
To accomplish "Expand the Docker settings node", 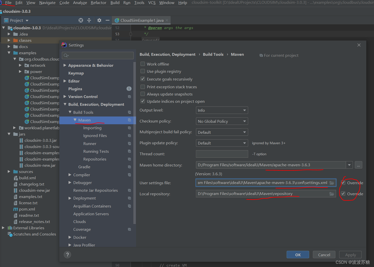I will click(x=70, y=237).
